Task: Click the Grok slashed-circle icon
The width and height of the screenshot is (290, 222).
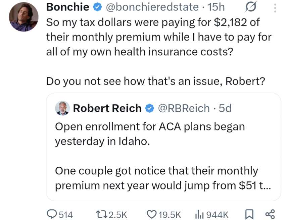Action: tap(251, 7)
